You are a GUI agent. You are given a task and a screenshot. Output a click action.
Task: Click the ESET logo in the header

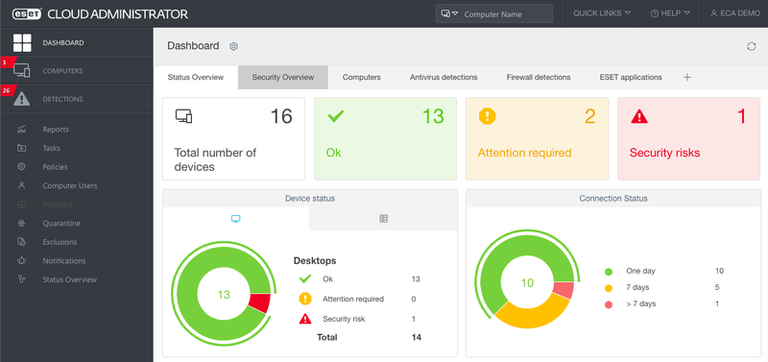(27, 13)
